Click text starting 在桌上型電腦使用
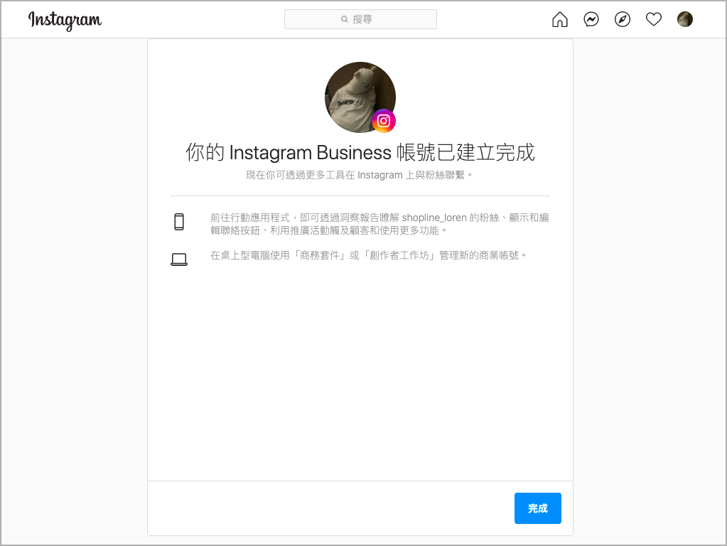Viewport: 727px width, 546px height. click(369, 256)
